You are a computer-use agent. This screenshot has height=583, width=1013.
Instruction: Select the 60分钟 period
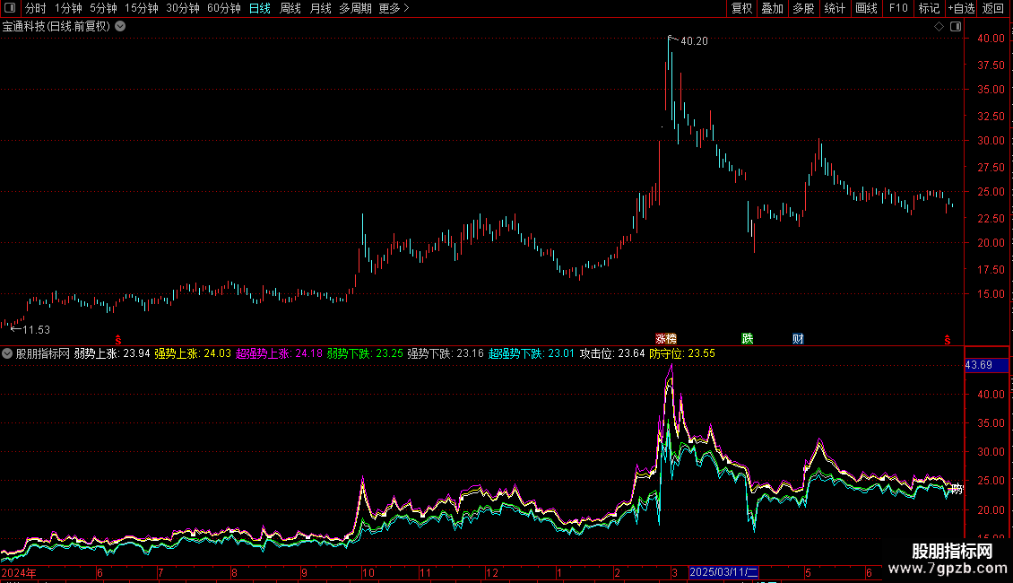pyautogui.click(x=224, y=8)
